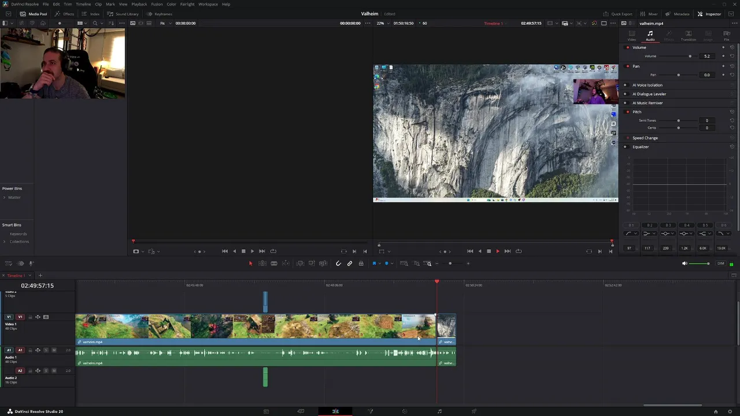Open the Workspace menu
Viewport: 740px width, 416px height.
[208, 4]
